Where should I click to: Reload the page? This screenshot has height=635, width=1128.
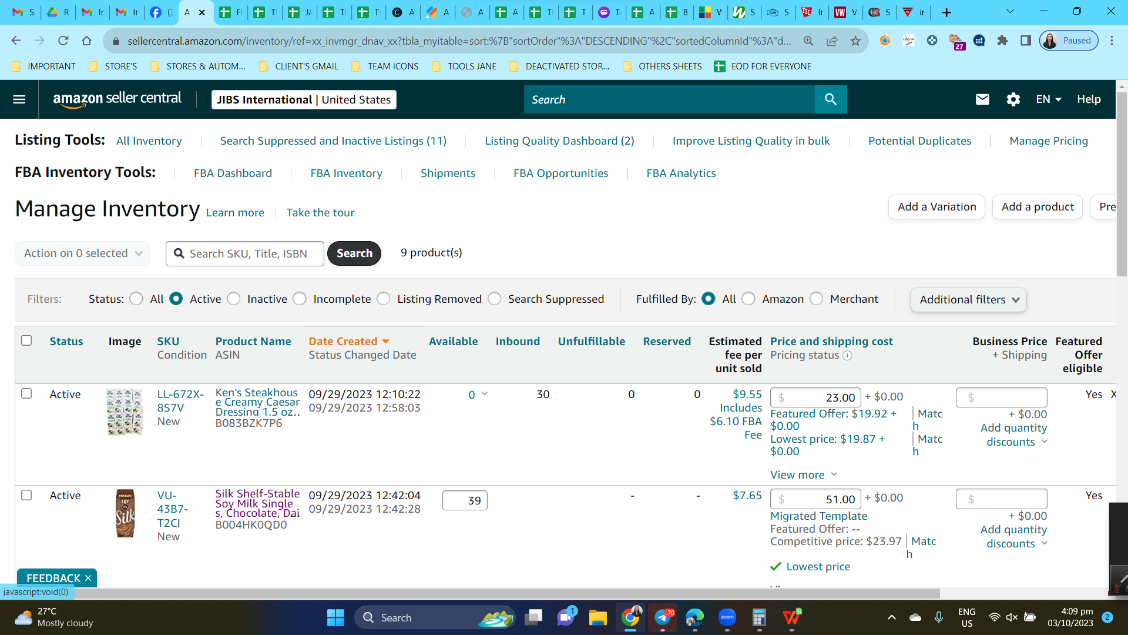pyautogui.click(x=63, y=41)
